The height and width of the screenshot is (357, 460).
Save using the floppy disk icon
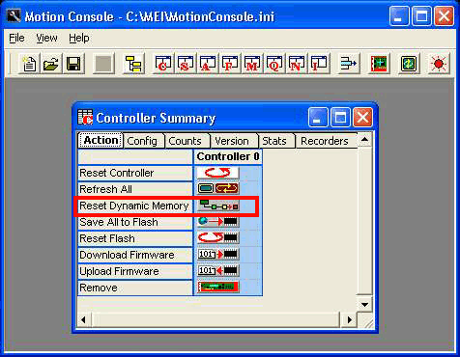pos(73,64)
